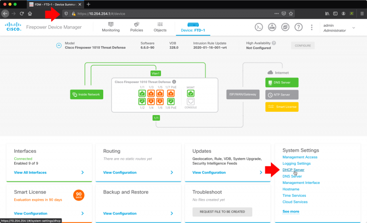Click the CONSOLE port icon
The width and height of the screenshot is (367, 223).
pyautogui.click(x=191, y=102)
